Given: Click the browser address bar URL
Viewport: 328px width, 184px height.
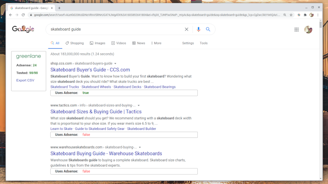Looking at the screenshot, I should coord(157,15).
